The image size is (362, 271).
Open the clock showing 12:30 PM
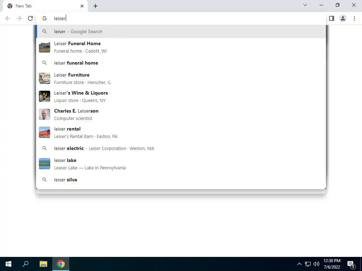coord(332,264)
